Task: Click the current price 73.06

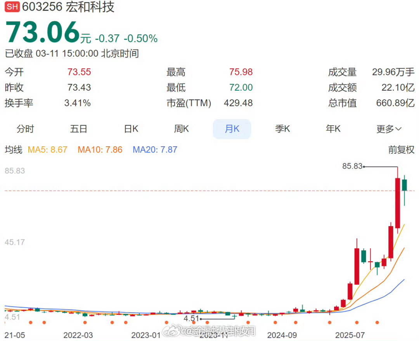Action: pyautogui.click(x=43, y=32)
